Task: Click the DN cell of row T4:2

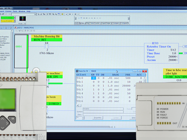Action: (x=103, y=86)
